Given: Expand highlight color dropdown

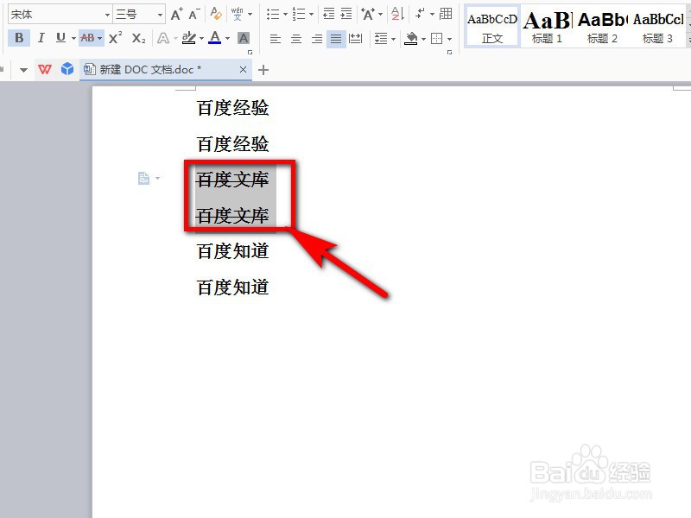Looking at the screenshot, I should (x=201, y=38).
